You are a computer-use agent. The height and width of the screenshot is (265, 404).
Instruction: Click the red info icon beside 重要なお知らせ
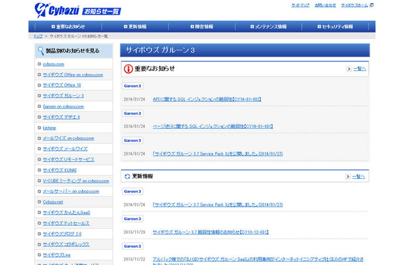tap(128, 68)
